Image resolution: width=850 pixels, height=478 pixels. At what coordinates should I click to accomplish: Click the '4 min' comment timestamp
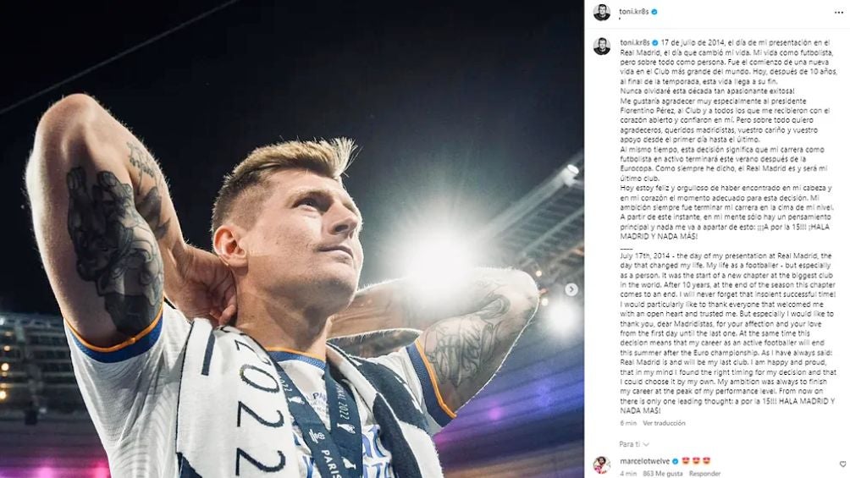point(628,474)
